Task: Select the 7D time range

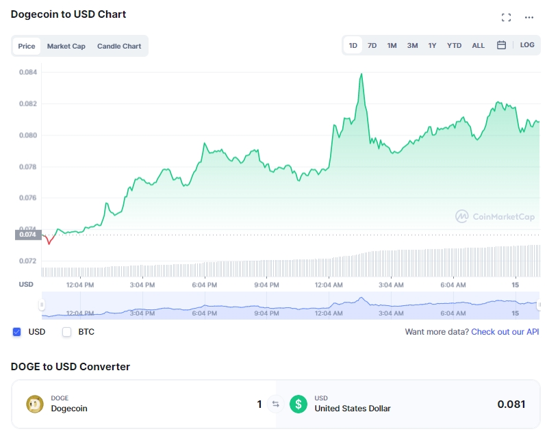Action: click(372, 45)
